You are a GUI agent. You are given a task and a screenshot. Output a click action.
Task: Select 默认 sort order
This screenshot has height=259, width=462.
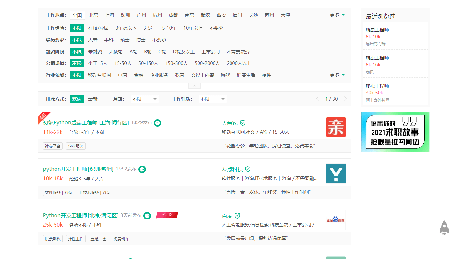(x=77, y=99)
